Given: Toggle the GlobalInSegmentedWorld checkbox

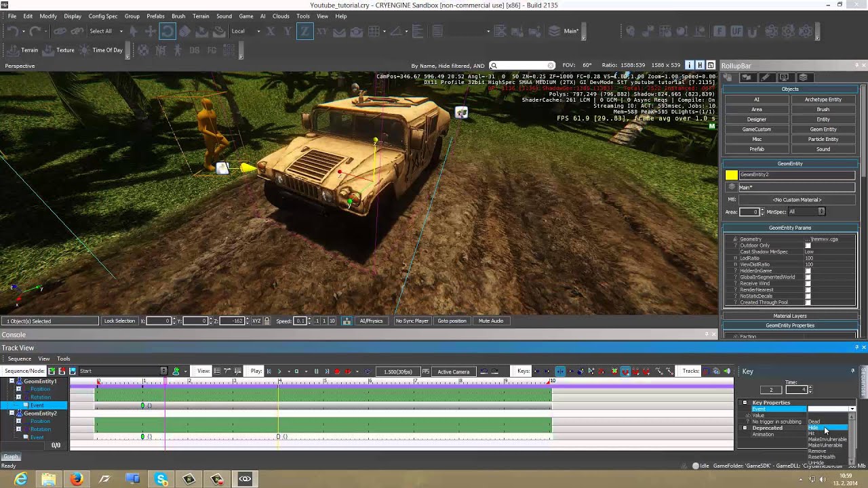Looking at the screenshot, I should 808,277.
